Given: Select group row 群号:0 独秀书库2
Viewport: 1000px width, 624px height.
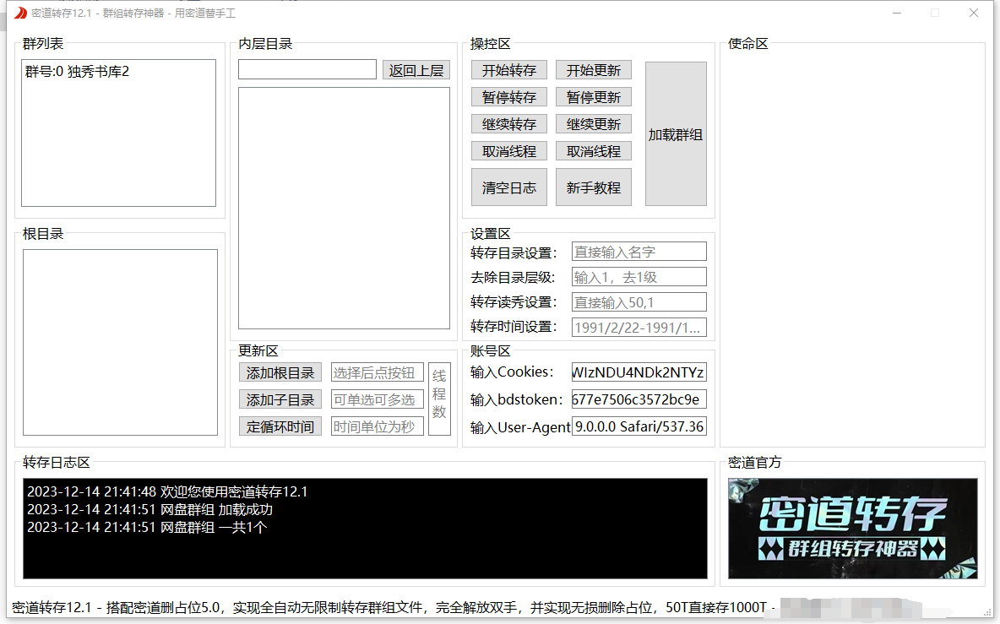Looking at the screenshot, I should [118, 72].
